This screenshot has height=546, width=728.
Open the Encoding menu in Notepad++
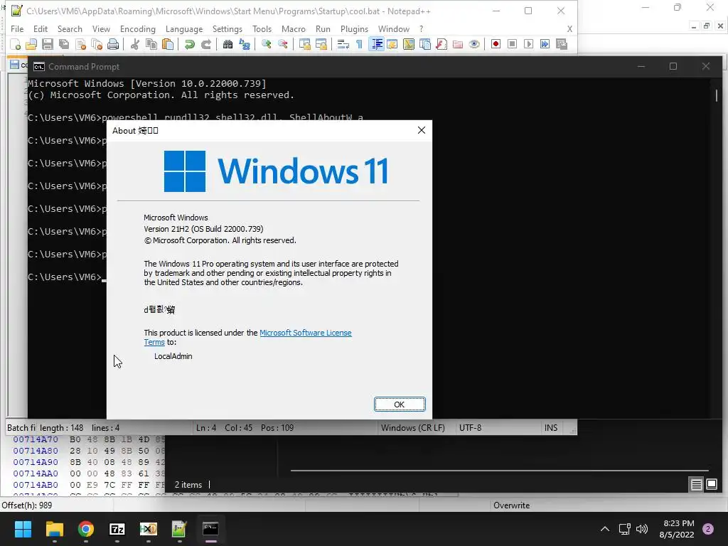[x=137, y=28]
